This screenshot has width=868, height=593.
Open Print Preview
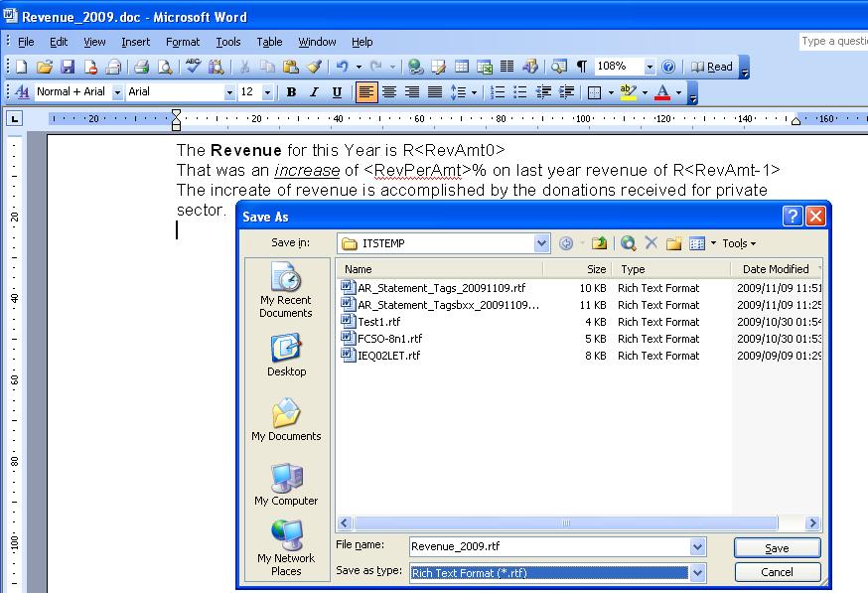[x=167, y=67]
